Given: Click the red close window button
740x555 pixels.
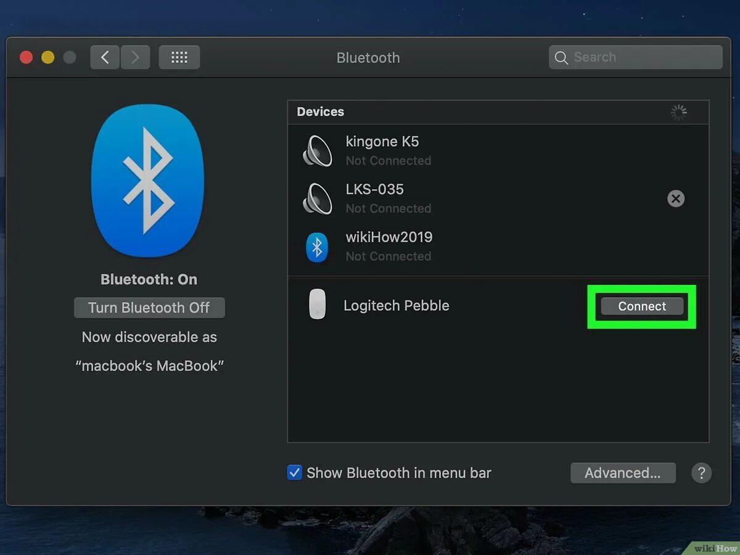Looking at the screenshot, I should (26, 57).
